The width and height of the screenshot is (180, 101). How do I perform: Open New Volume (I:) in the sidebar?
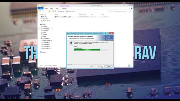click(47, 48)
